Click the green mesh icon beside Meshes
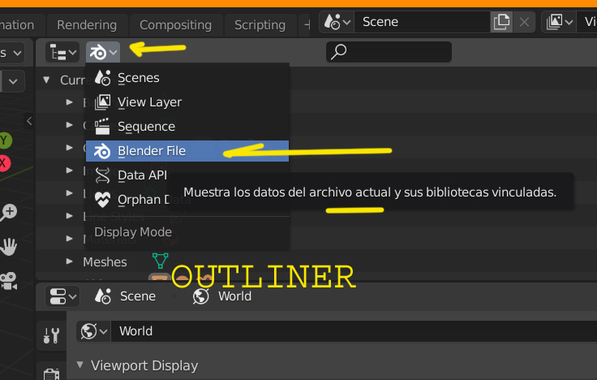The width and height of the screenshot is (597, 380). 161,261
